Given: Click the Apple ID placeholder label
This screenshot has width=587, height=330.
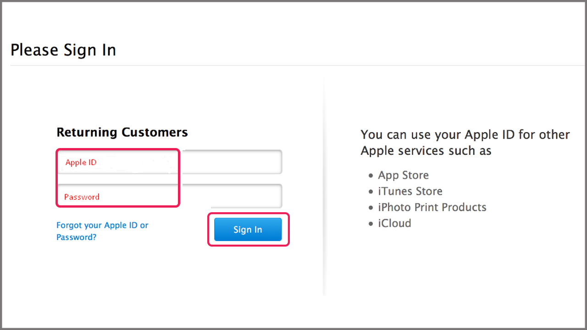Looking at the screenshot, I should [81, 162].
